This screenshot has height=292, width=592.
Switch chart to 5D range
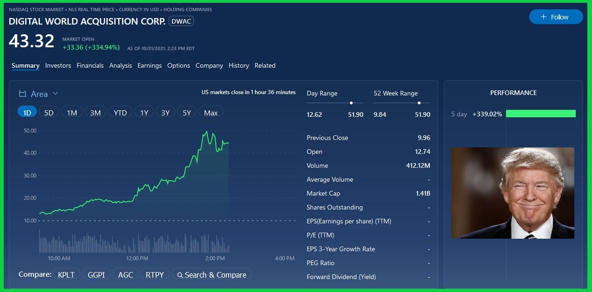(x=49, y=113)
